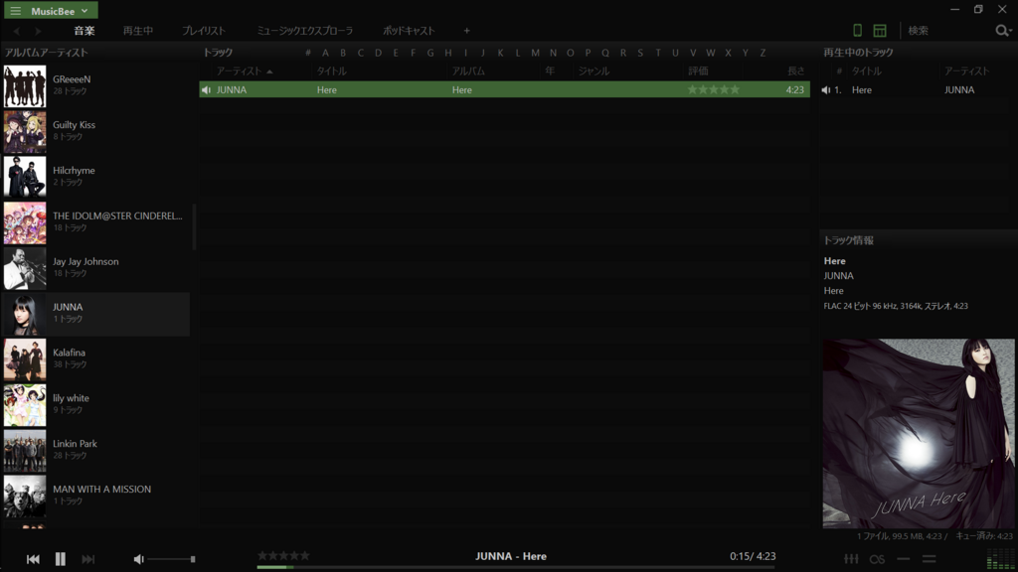Open the equalizer icon
Screen dimensions: 1018x572
tap(851, 559)
